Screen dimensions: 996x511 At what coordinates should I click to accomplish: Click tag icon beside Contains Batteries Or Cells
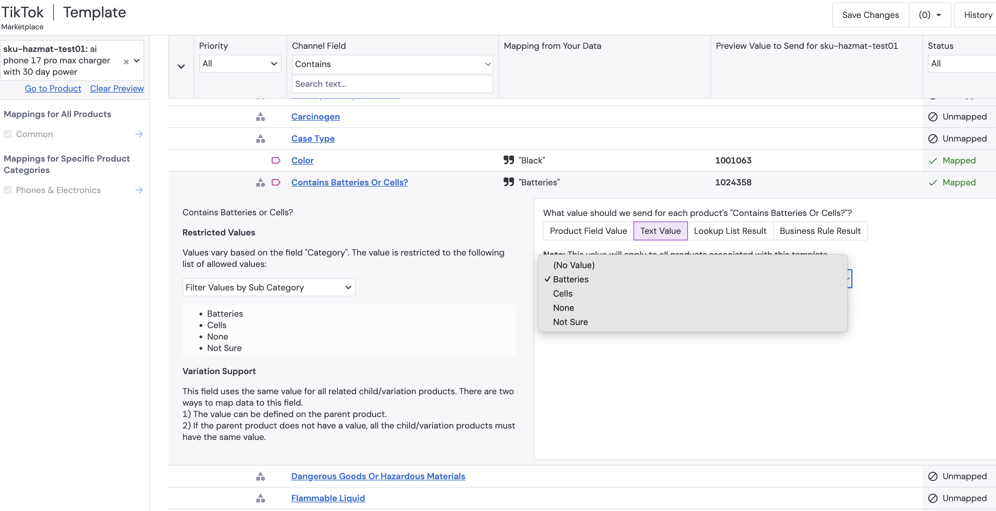276,182
